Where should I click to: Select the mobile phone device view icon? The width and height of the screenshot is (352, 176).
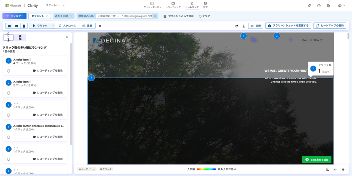[24, 26]
